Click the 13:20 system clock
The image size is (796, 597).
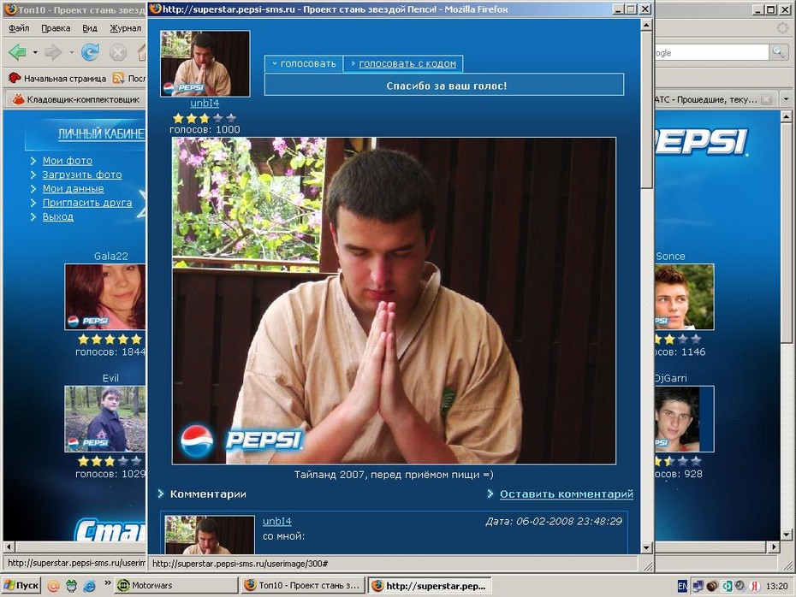click(x=776, y=586)
